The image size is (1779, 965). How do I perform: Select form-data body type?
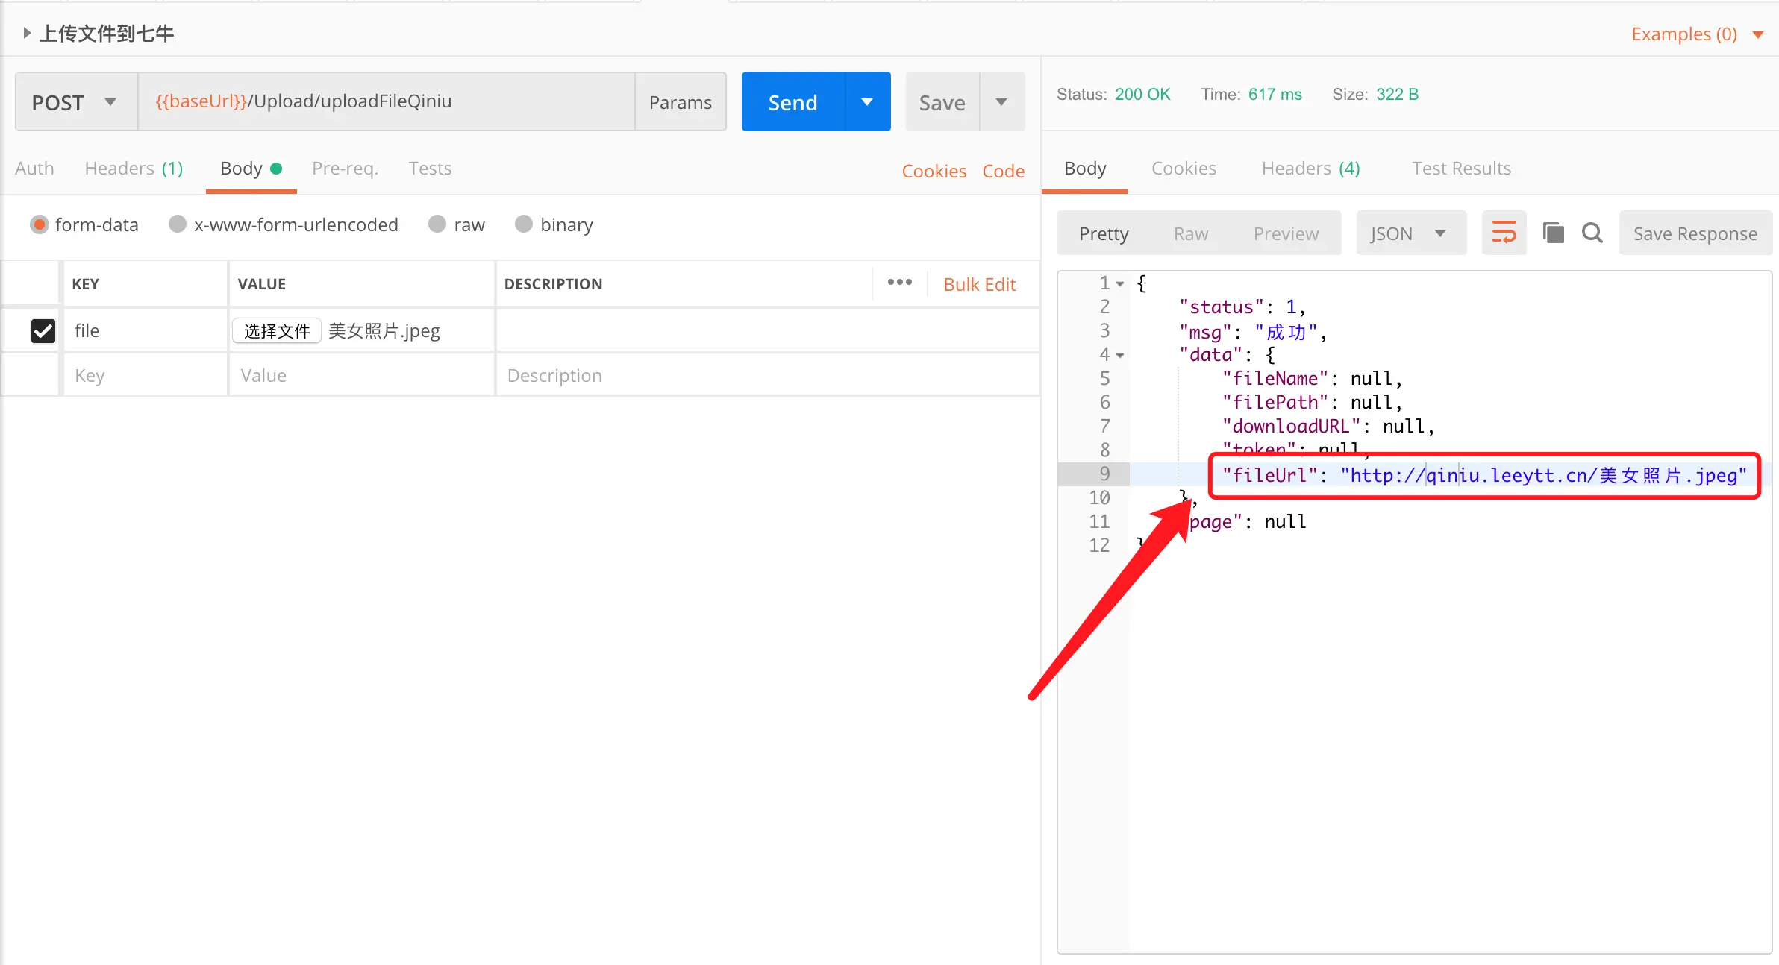tap(40, 224)
